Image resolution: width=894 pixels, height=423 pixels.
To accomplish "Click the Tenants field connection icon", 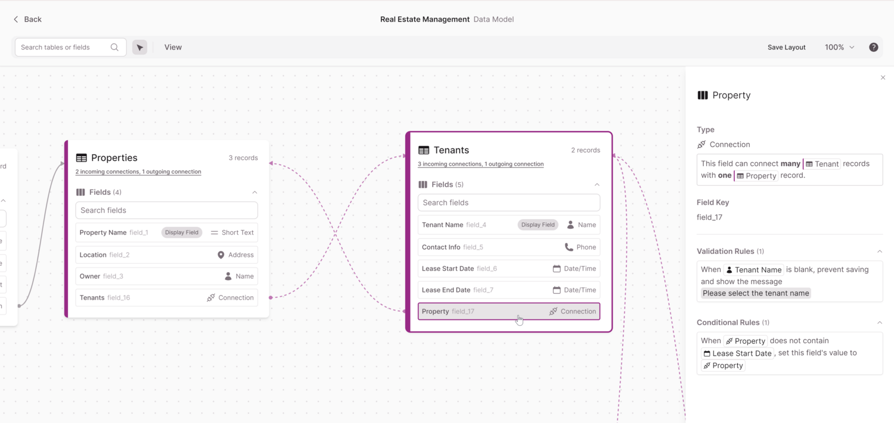I will tap(211, 298).
